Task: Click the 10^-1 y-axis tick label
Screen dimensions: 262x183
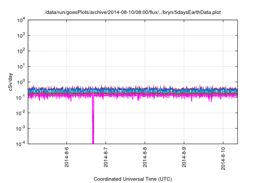Action: tap(21, 98)
